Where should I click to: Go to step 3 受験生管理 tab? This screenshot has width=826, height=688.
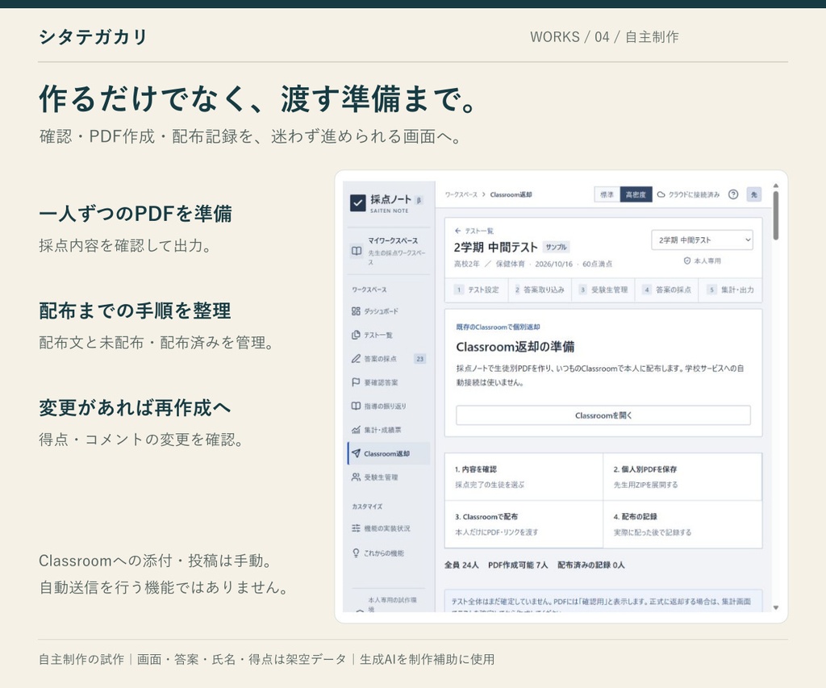click(x=603, y=290)
